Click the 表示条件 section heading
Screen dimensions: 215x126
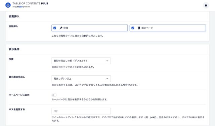click(x=14, y=49)
